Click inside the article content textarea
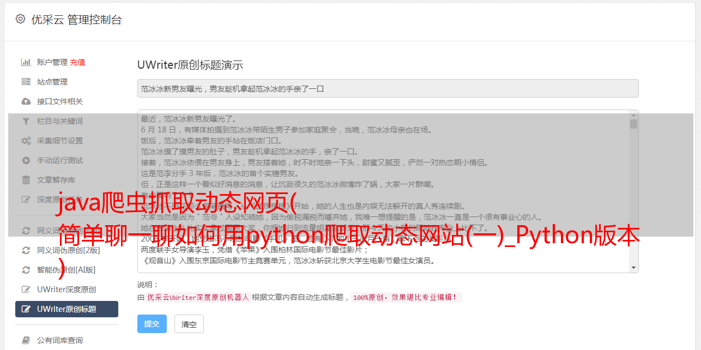This screenshot has height=350, width=701. point(383,191)
